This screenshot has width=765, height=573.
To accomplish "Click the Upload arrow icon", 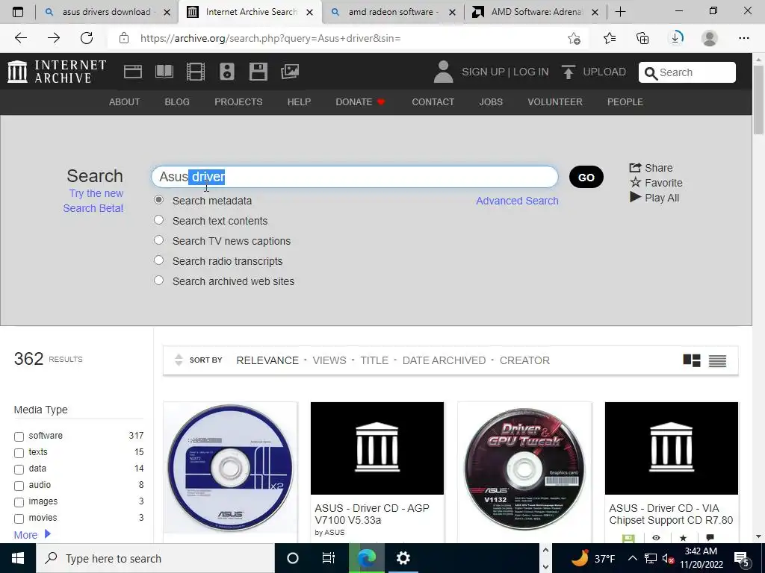I will point(568,72).
